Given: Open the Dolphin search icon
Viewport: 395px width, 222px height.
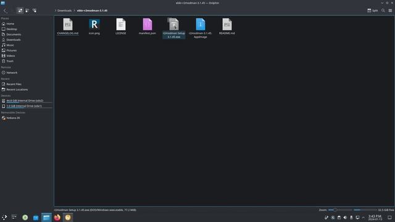Looking at the screenshot, I should tap(383, 10).
